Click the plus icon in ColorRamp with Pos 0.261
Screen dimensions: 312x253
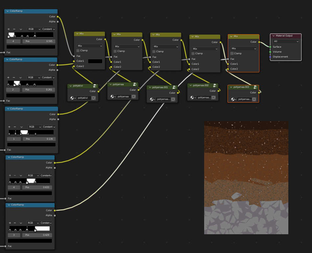[x=8, y=77]
